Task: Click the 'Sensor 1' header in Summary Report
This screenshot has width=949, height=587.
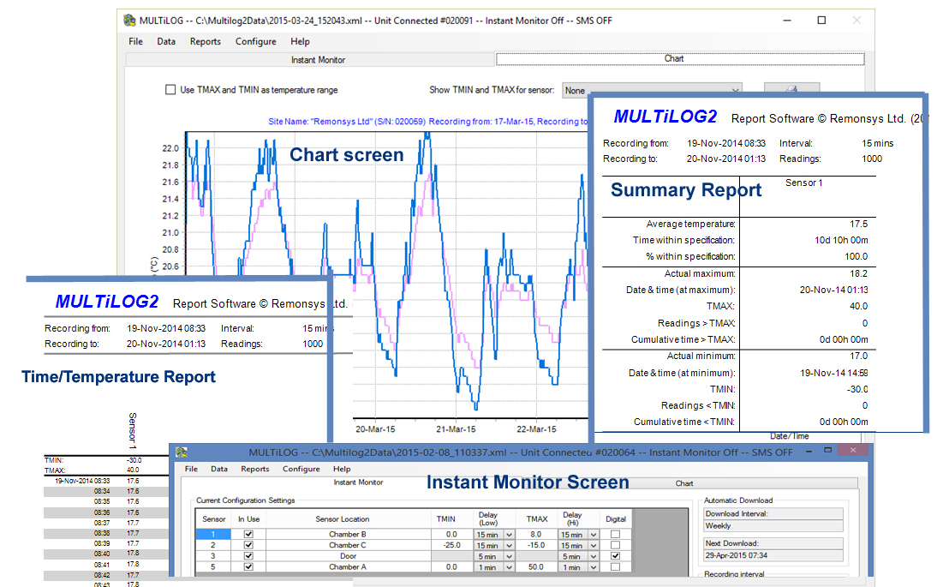Action: (x=803, y=183)
